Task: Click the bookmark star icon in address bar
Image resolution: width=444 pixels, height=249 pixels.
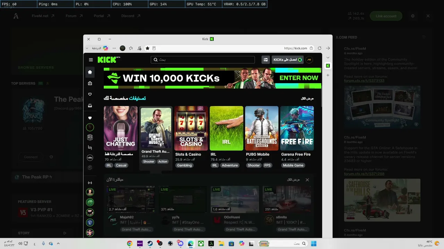Action: 147,48
